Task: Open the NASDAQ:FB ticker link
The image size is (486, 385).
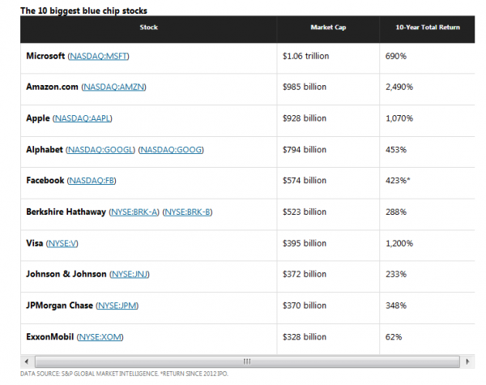Action: 92,181
